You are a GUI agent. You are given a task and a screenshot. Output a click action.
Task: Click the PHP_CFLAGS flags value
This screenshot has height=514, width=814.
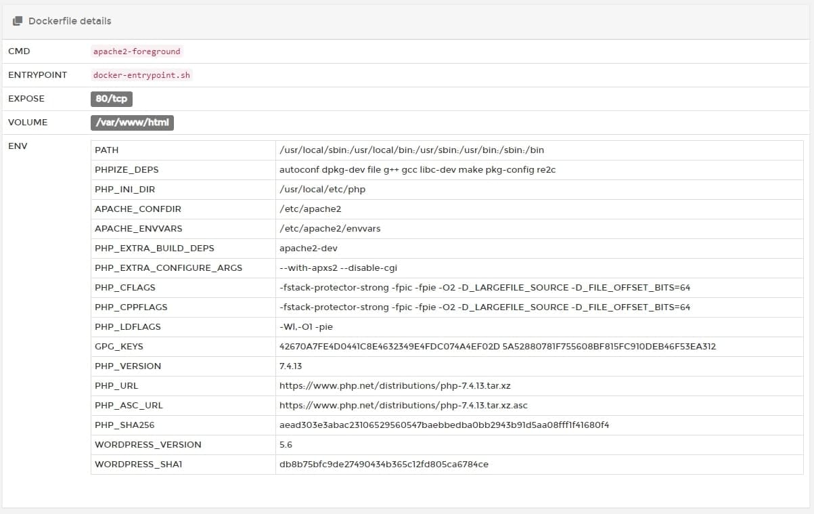(484, 287)
